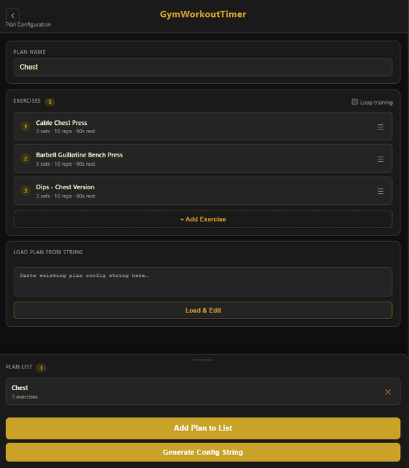Remove the Chest plan with the X icon

[388, 392]
